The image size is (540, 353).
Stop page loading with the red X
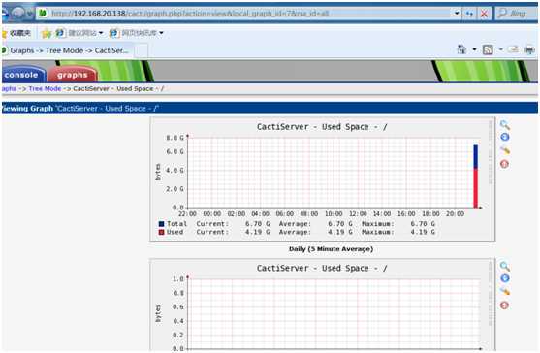click(x=484, y=14)
